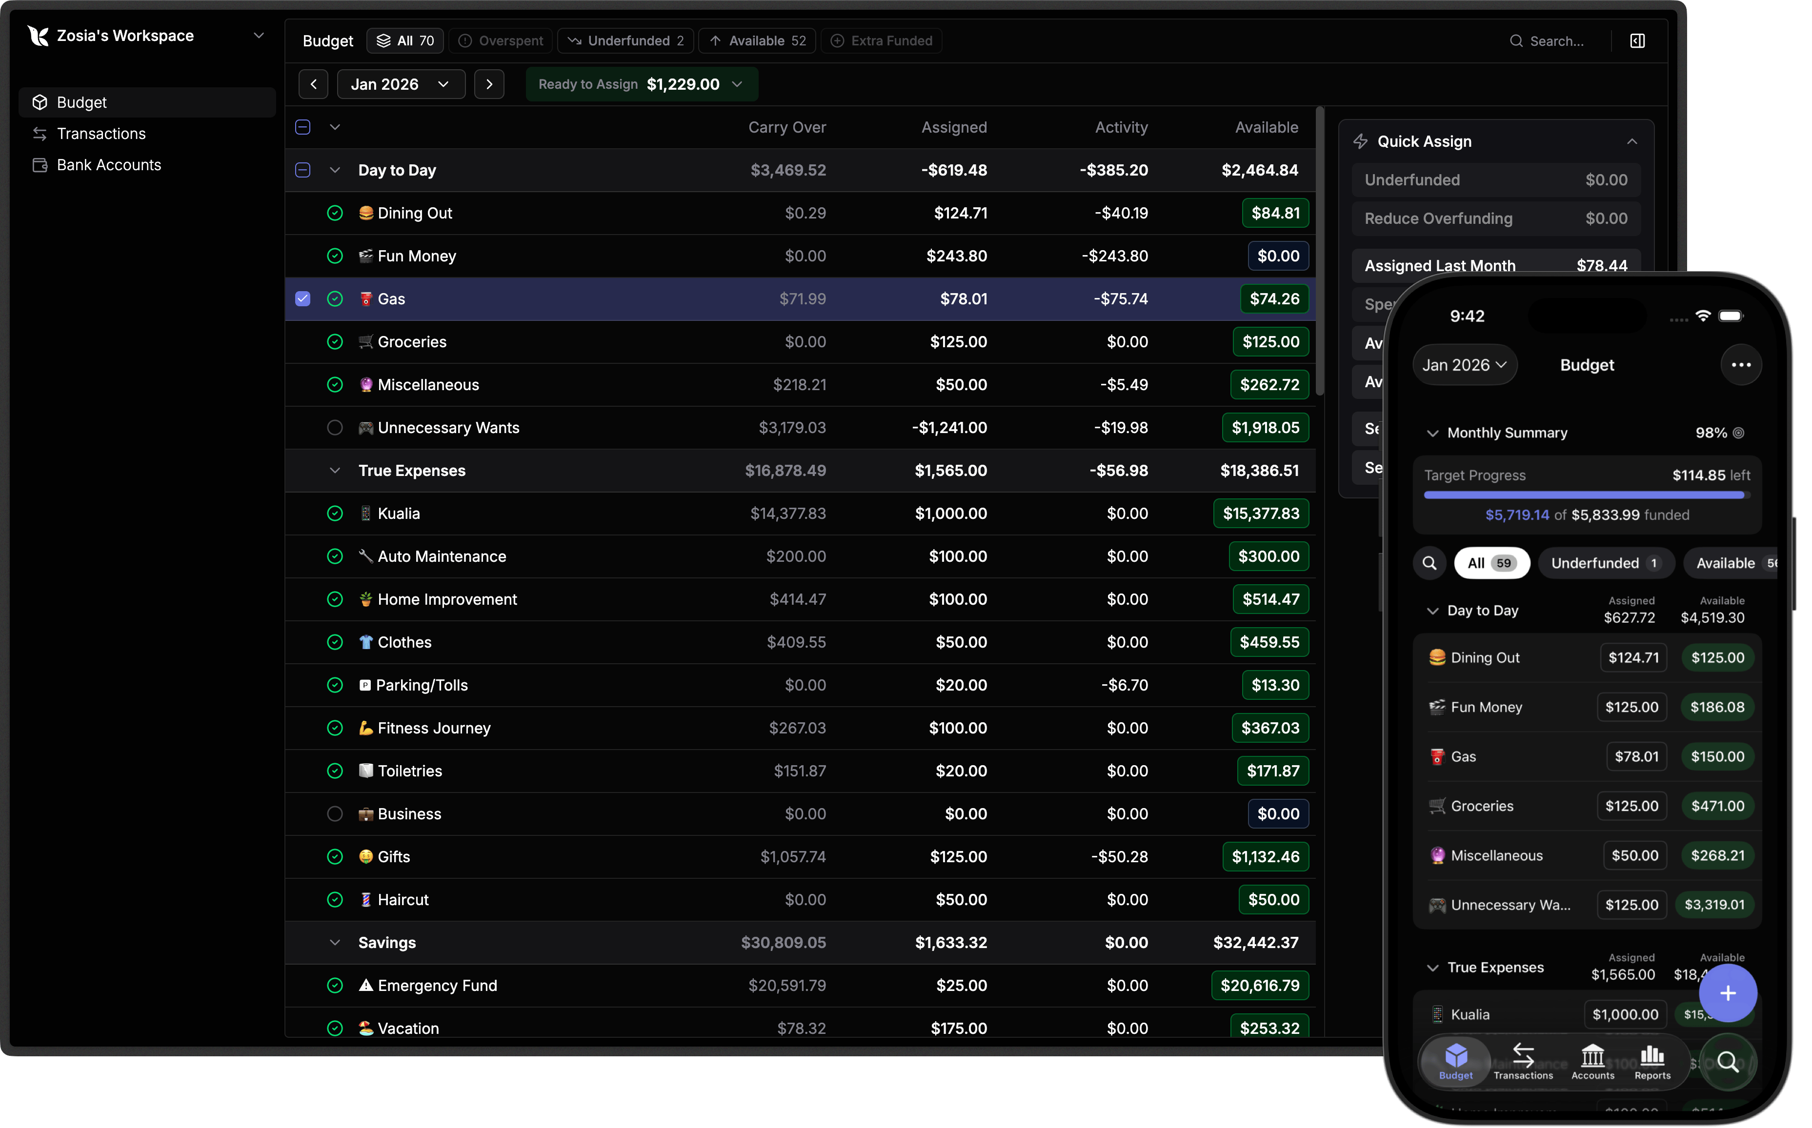
Task: Click the Quick Assign lightning icon
Action: tap(1361, 141)
